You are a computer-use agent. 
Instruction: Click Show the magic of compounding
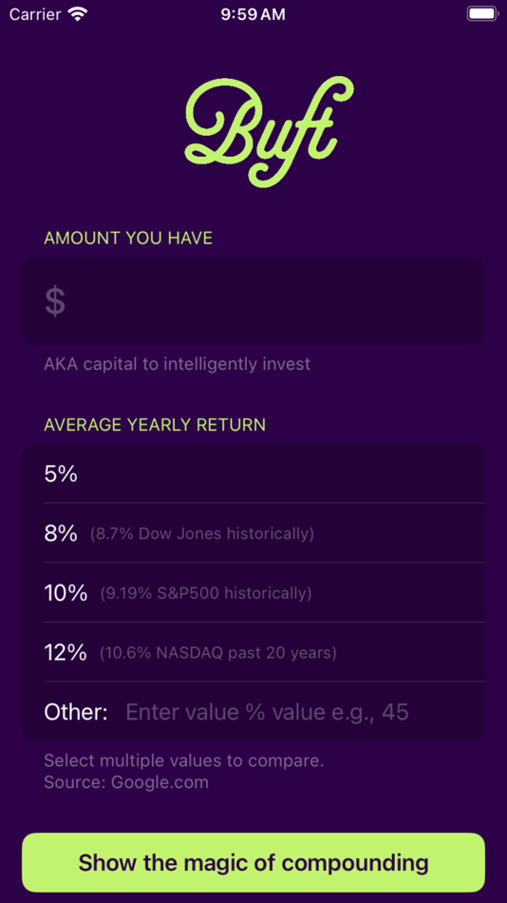(253, 863)
